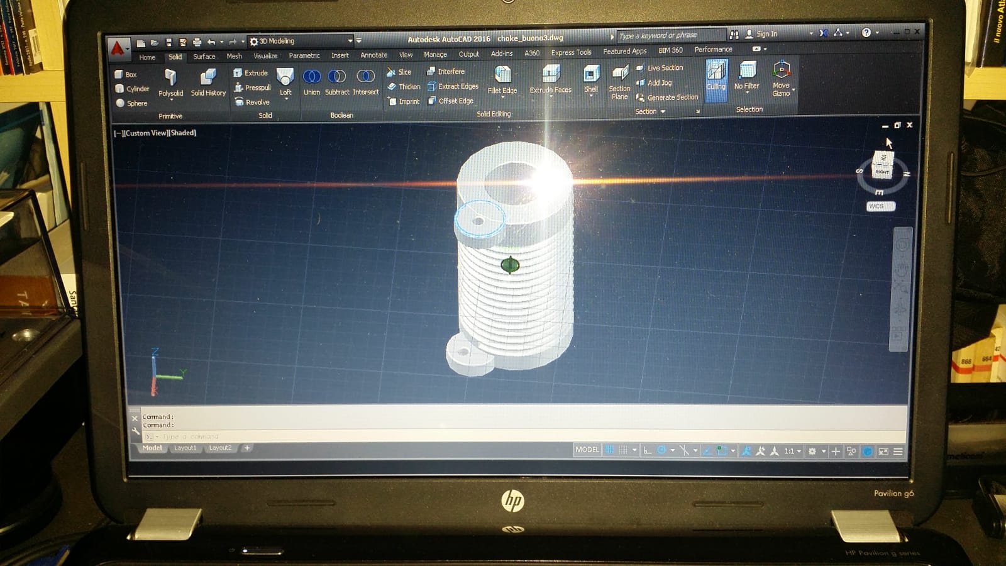
Task: Select the Union boolean tool
Action: tap(312, 82)
